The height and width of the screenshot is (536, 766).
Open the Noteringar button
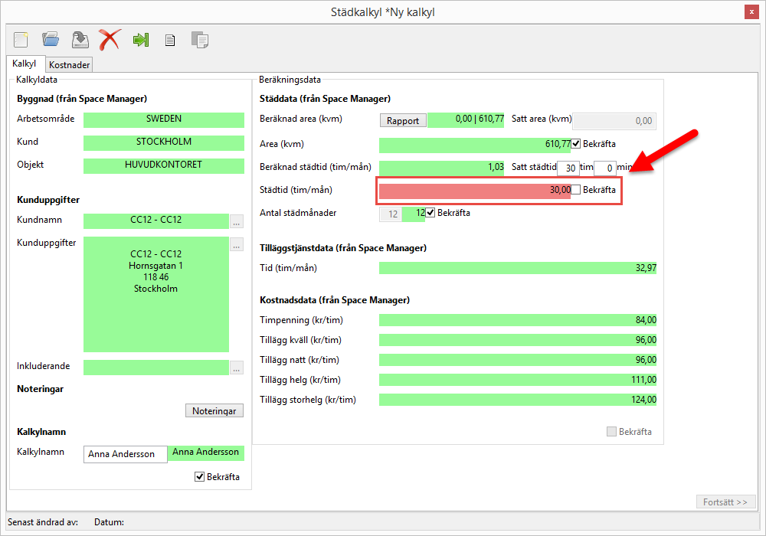[x=214, y=411]
